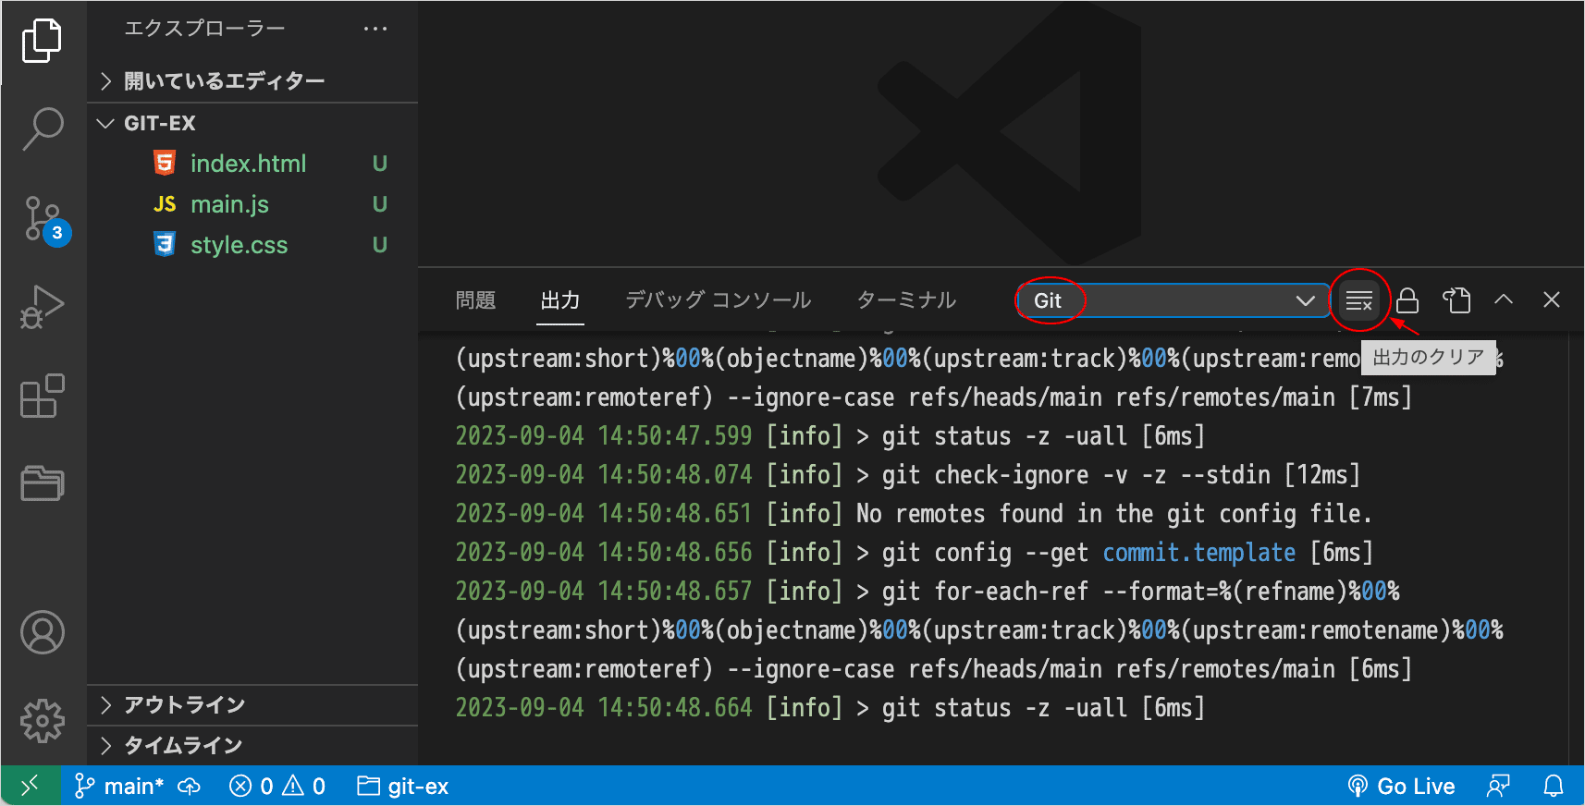Expand the アウトライン section
This screenshot has height=806, width=1585.
[184, 705]
